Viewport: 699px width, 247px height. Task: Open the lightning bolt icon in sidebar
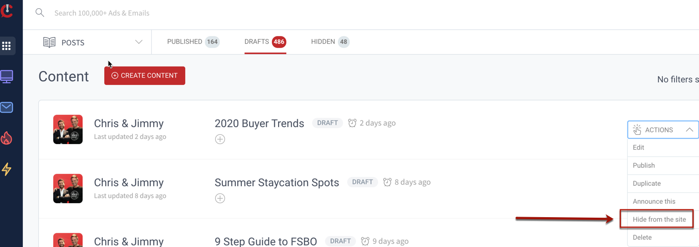point(7,169)
